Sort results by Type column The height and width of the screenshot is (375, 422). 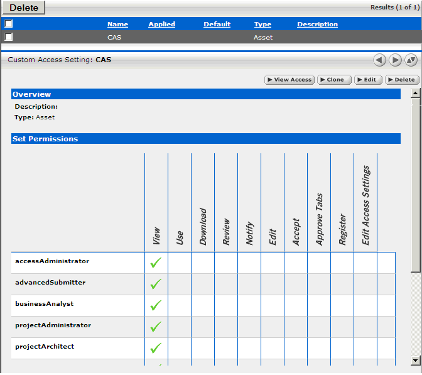(x=263, y=24)
